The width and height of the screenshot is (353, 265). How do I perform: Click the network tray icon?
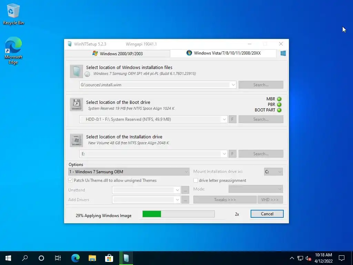click(x=300, y=258)
